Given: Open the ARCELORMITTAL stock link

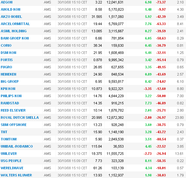Looking at the screenshot, I should tap(15, 24).
